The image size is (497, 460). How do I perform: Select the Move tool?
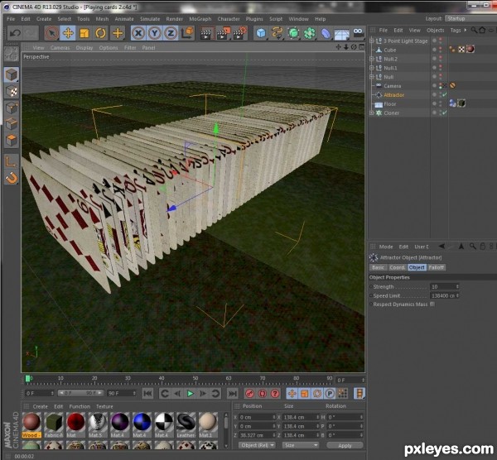(x=68, y=33)
